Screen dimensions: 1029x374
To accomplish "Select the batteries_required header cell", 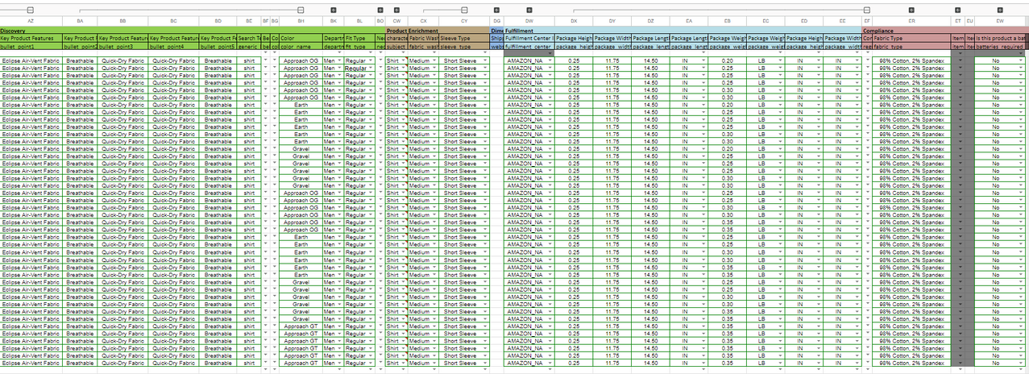I will click(x=1000, y=48).
